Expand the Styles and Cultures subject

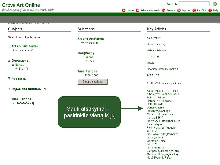(9, 89)
